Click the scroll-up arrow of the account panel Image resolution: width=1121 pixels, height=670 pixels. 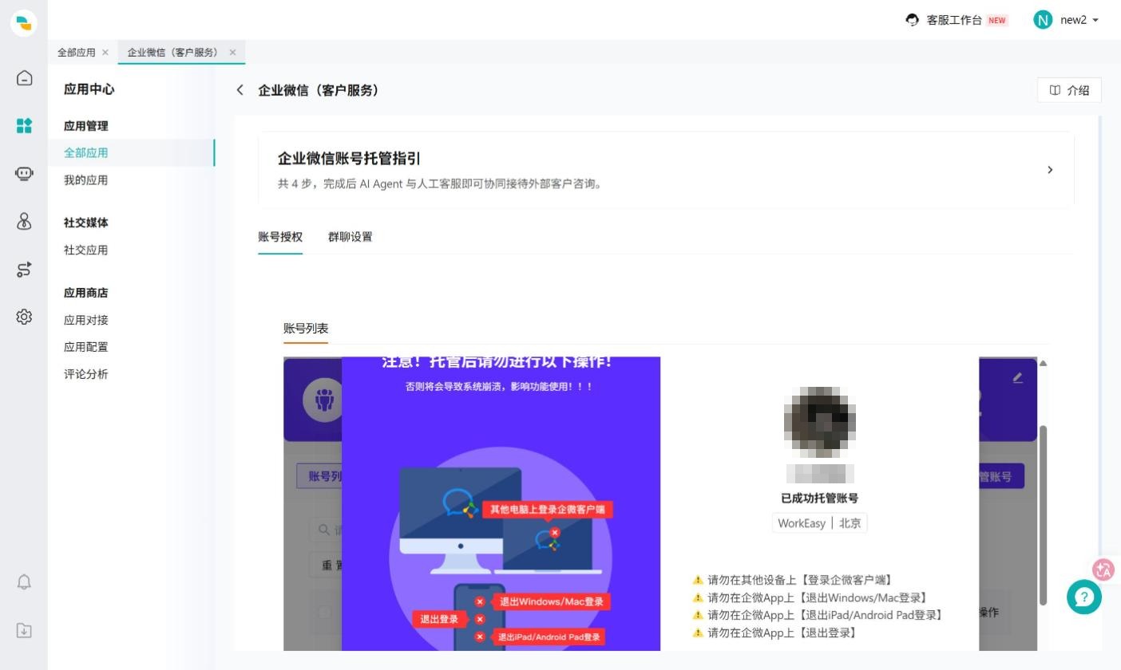pos(1043,364)
